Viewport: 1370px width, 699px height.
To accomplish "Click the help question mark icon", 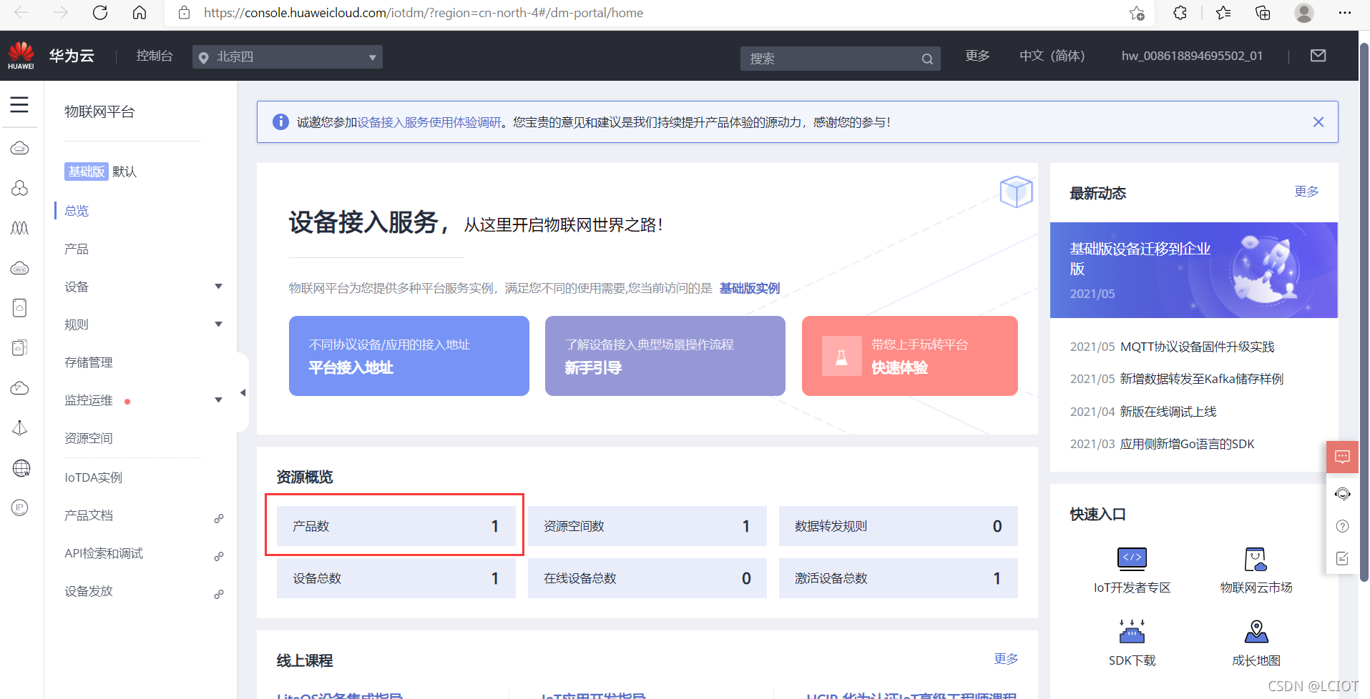I will [1342, 527].
